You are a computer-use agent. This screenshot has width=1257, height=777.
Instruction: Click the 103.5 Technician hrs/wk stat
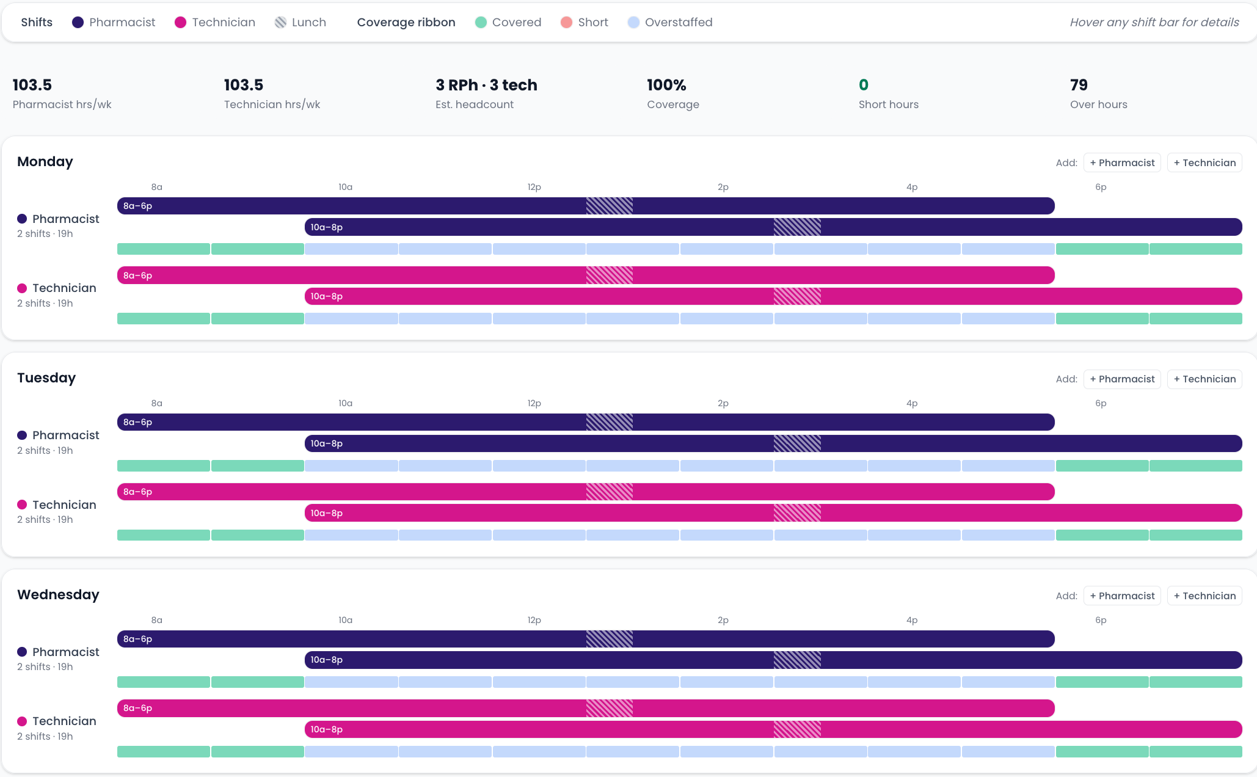[272, 93]
